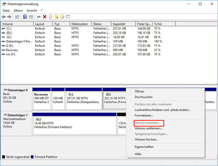
Task: Click the folder with up arrow toolbar icon
Action: 56,17
